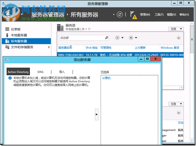Click the scroll up arrow on the right

point(192,24)
